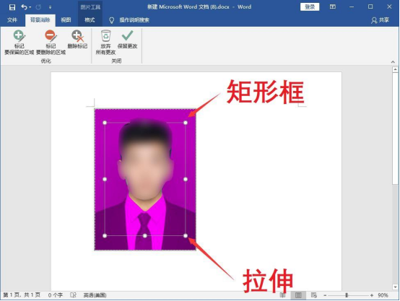Click the 共享 share button

click(x=380, y=20)
